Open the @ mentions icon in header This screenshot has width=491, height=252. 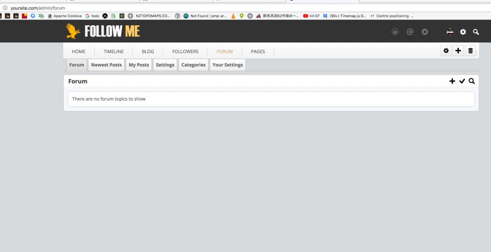pyautogui.click(x=410, y=32)
